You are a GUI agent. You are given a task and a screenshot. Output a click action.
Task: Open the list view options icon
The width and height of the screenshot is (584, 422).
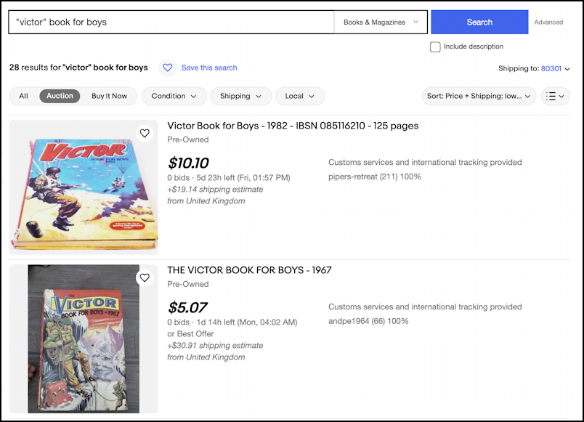tap(556, 96)
